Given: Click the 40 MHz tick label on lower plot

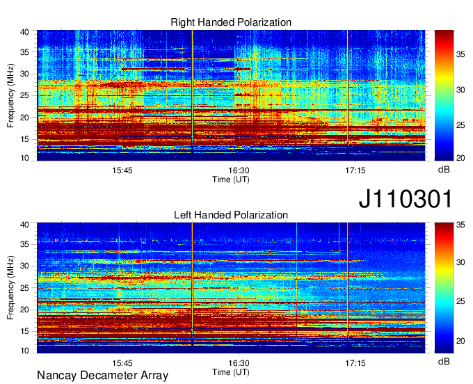Looking at the screenshot, I should pyautogui.click(x=24, y=225).
